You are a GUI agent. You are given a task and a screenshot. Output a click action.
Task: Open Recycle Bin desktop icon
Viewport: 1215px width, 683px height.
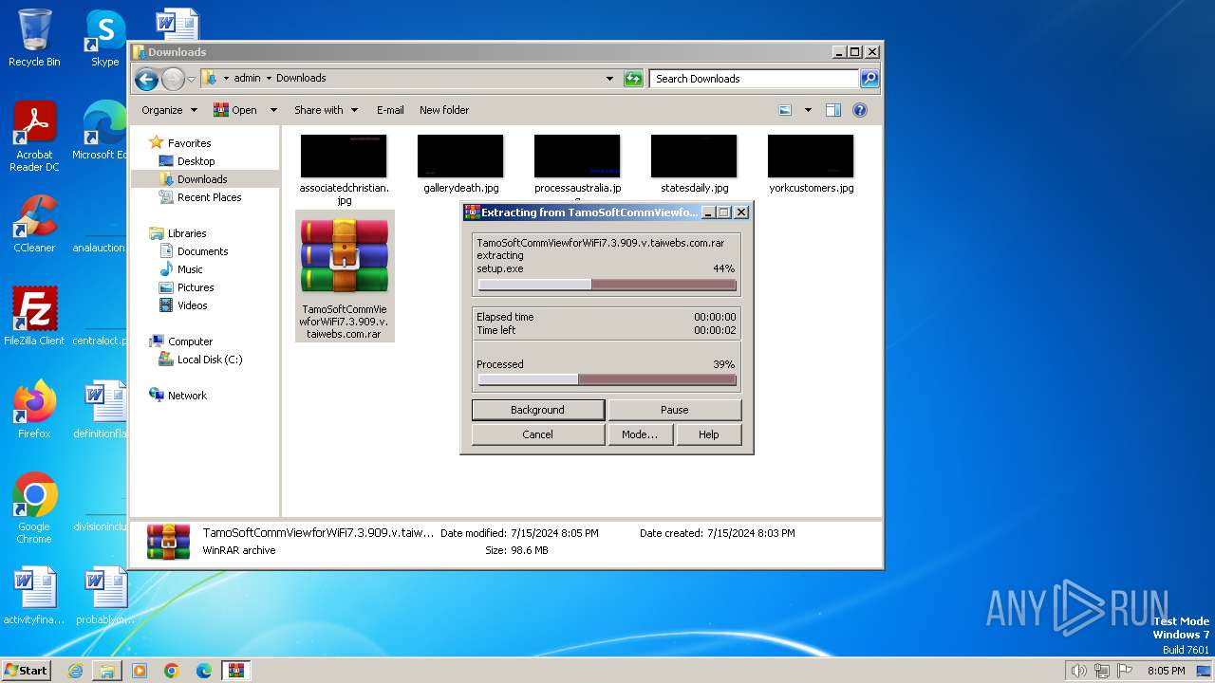point(34,38)
